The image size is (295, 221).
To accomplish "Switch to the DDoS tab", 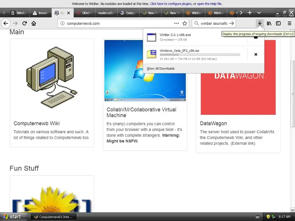I will click(x=84, y=13).
